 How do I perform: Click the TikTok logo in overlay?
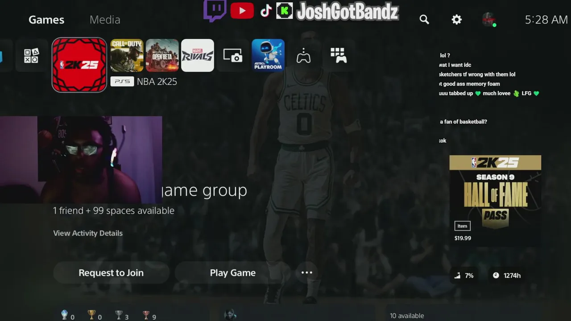[x=266, y=11]
